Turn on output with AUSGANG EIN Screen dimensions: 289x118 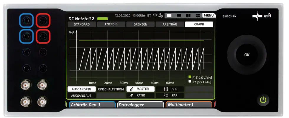pos(82,89)
